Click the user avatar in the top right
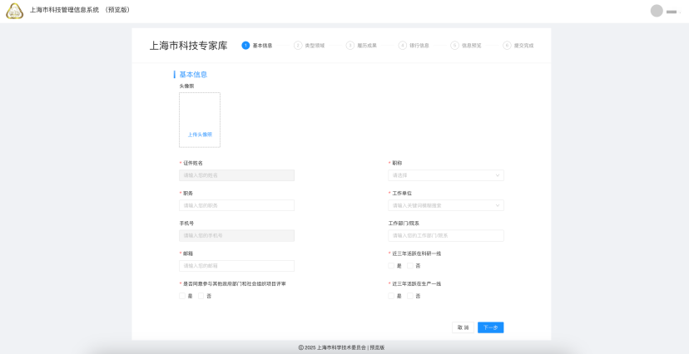Image resolution: width=689 pixels, height=354 pixels. coord(657,11)
